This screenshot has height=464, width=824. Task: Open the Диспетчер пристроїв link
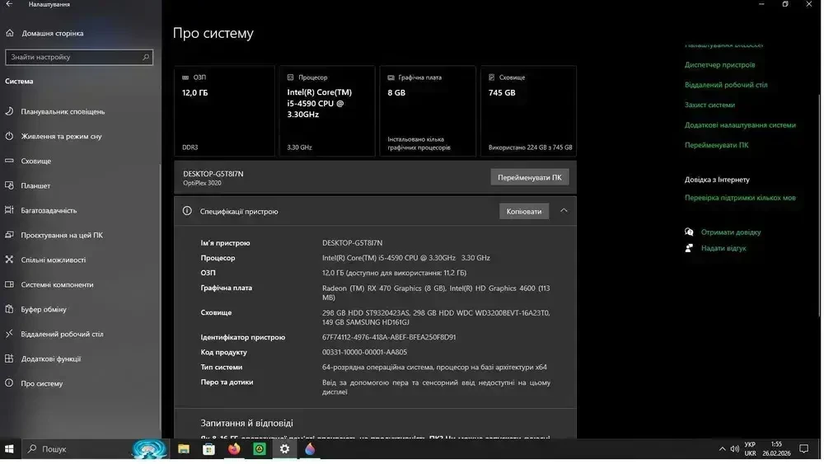[719, 65]
